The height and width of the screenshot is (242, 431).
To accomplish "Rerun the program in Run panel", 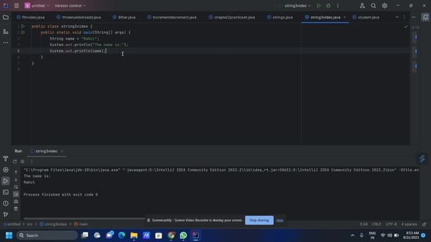I will coord(15,161).
